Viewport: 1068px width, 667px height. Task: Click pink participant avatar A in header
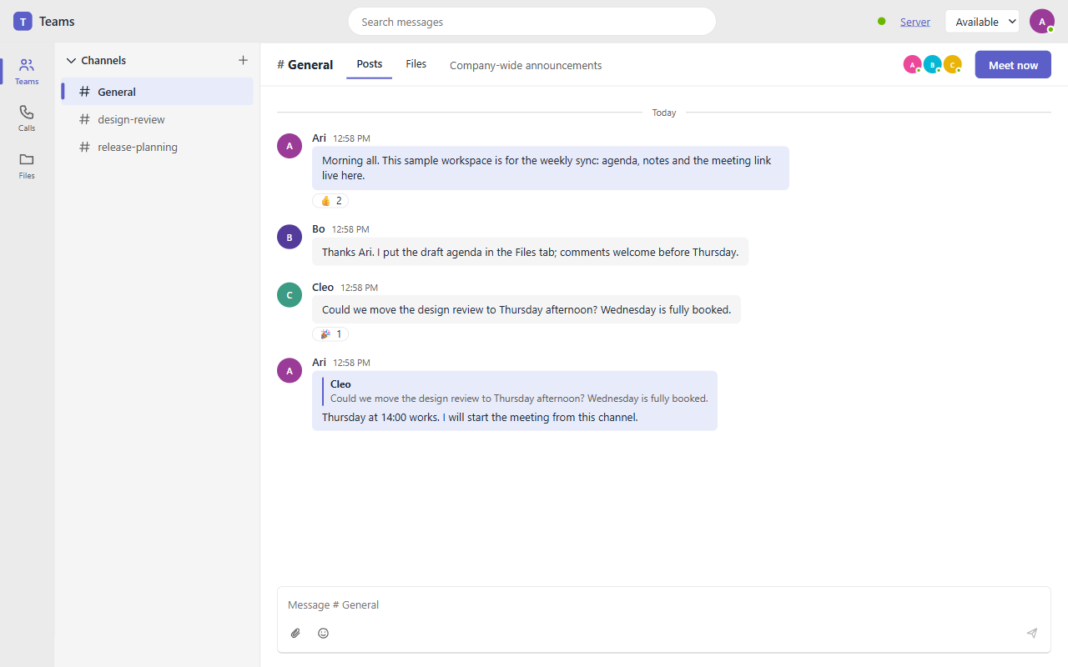point(912,64)
